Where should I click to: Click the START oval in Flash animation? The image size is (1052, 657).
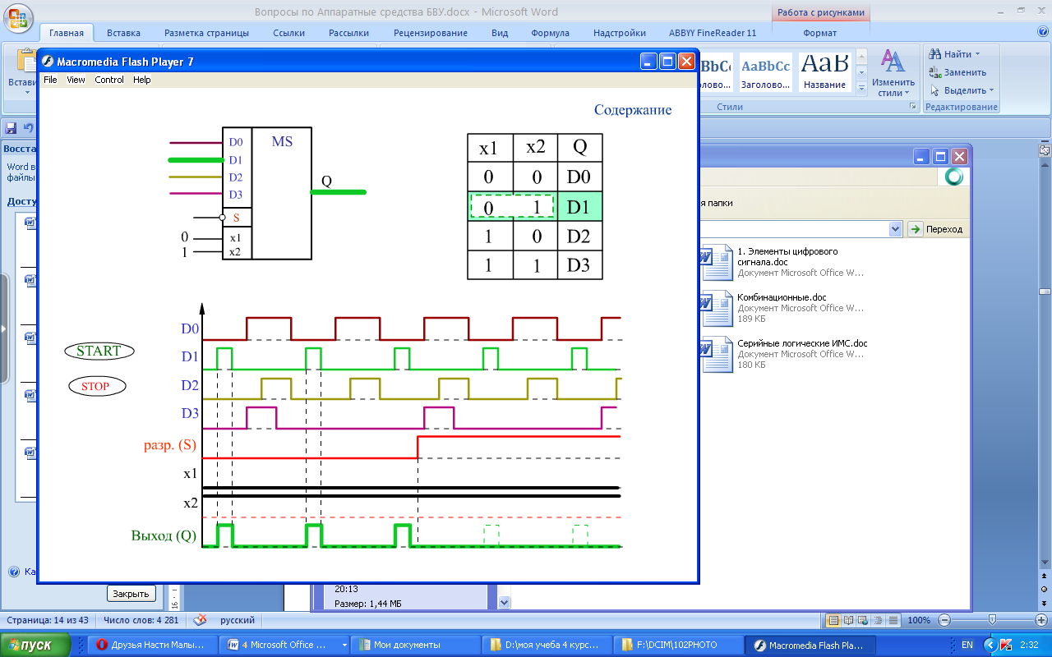pos(99,351)
